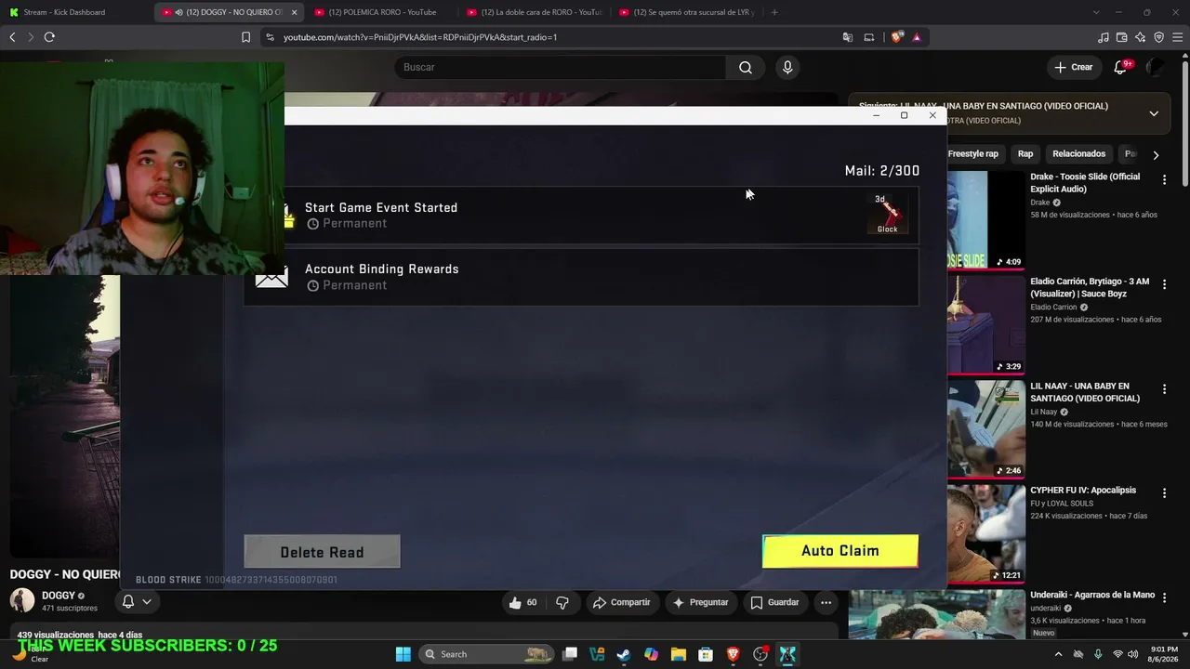Open the Account Binding Rewards mail
The image size is (1190, 669).
click(x=581, y=277)
